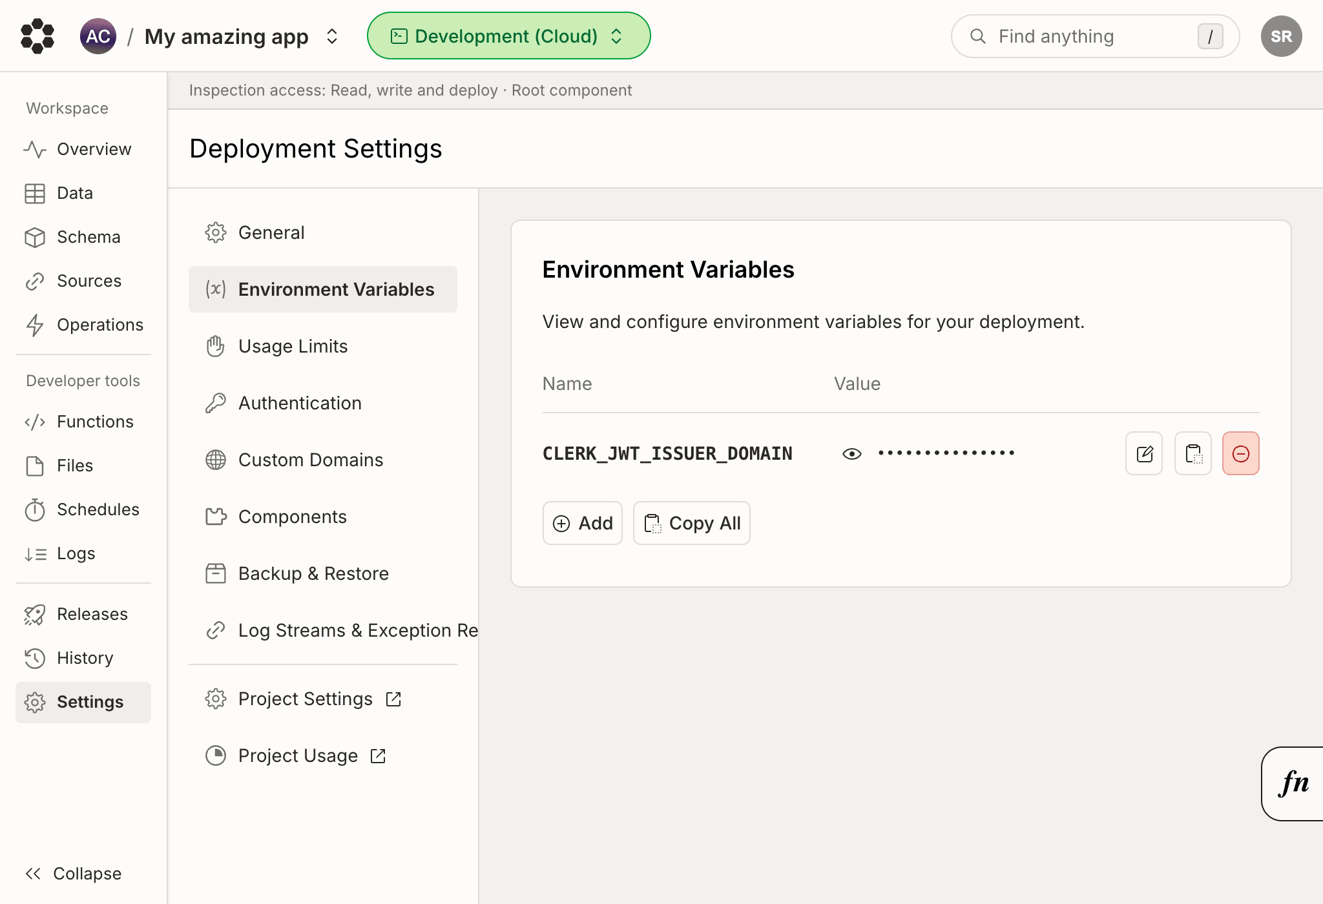Open the Development (Cloud) deployment dropdown
Screen dimensions: 1323x904
(508, 36)
